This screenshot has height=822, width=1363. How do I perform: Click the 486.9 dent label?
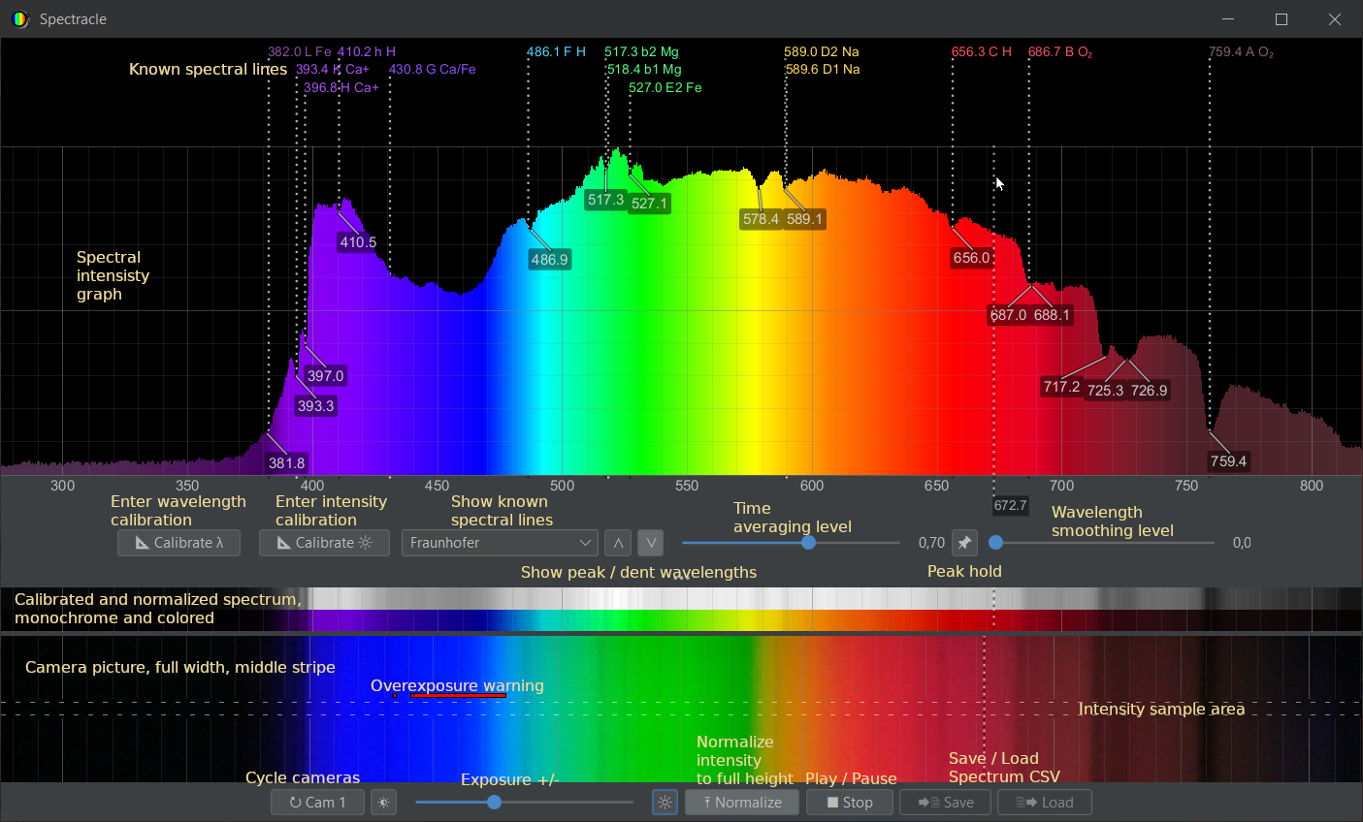[x=549, y=260]
